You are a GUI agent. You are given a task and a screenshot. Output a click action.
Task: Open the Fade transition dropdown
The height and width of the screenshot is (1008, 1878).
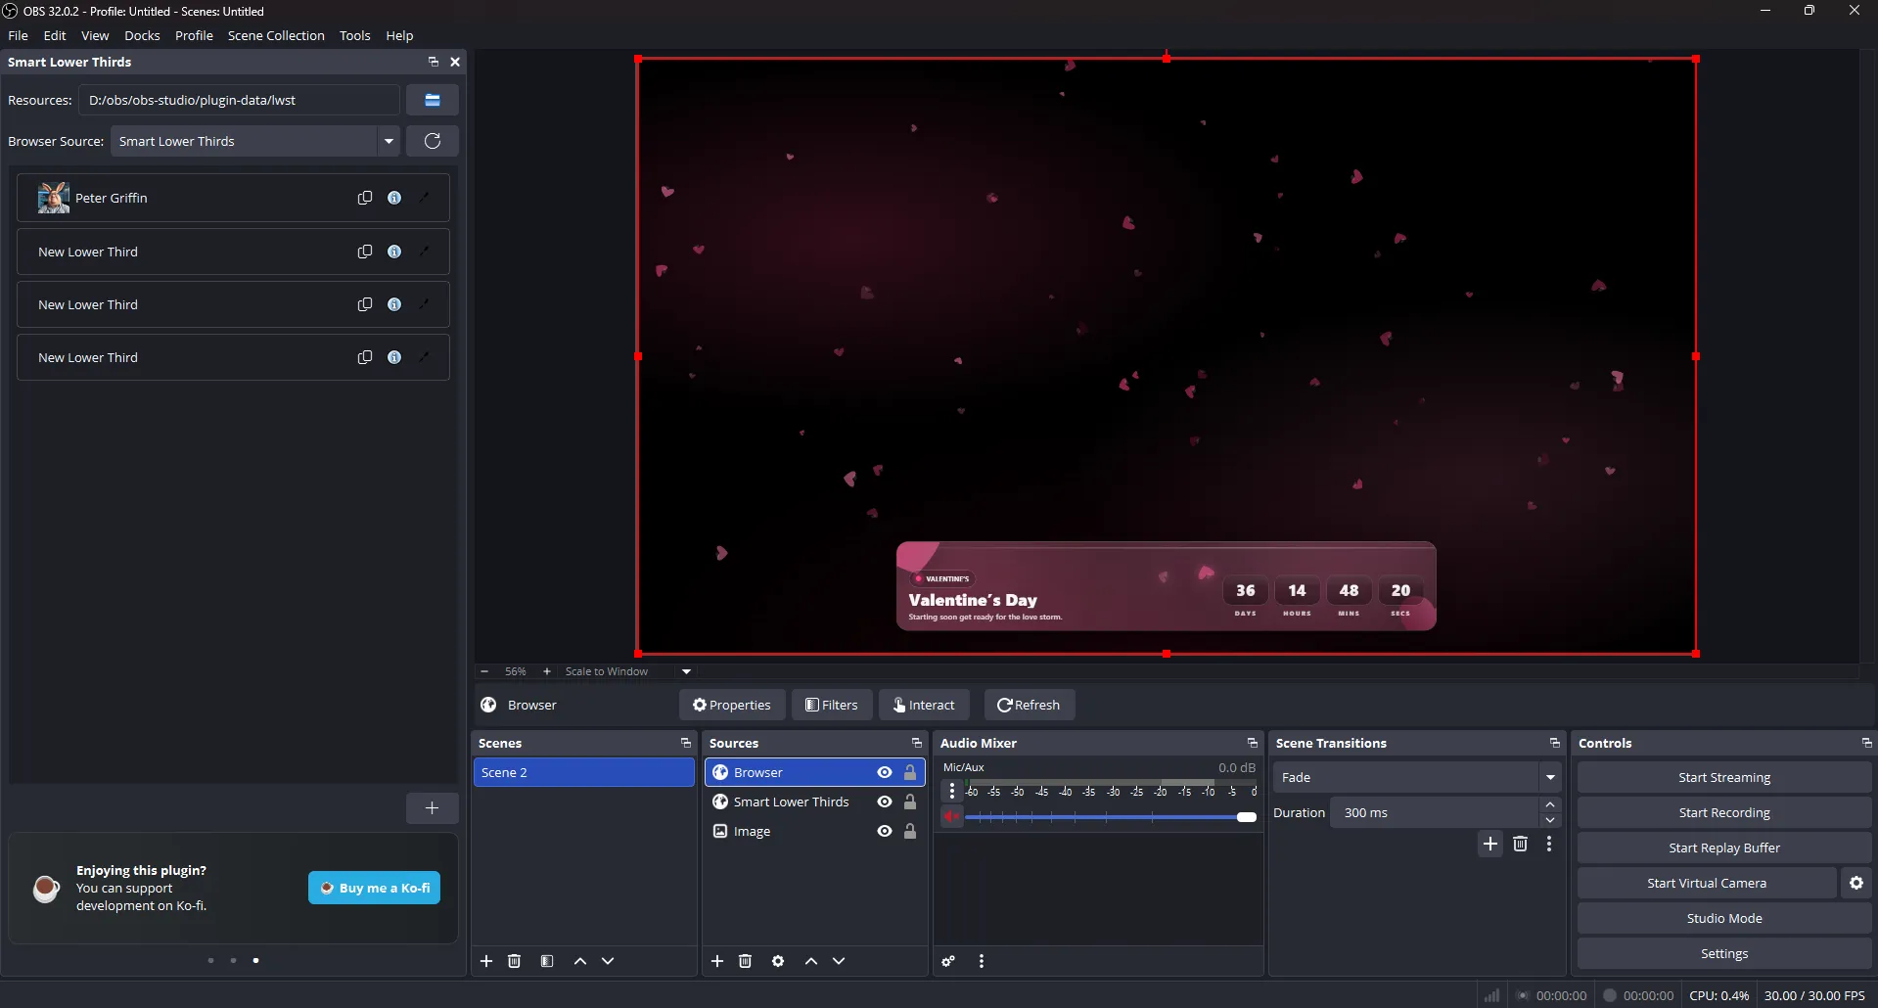[1549, 776]
